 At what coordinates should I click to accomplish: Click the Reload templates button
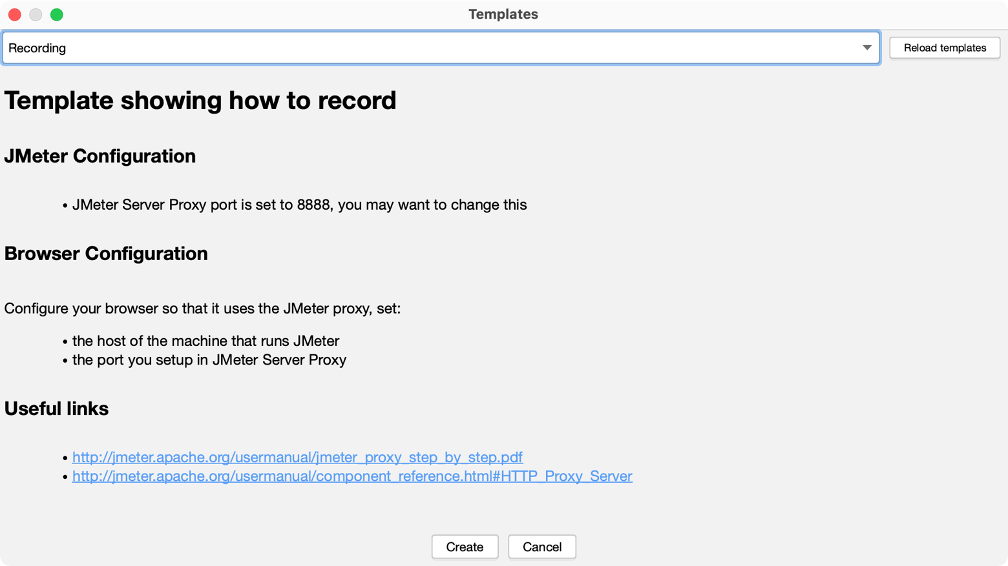click(945, 48)
